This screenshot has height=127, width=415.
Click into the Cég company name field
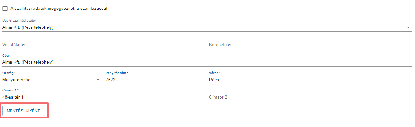(x=207, y=62)
